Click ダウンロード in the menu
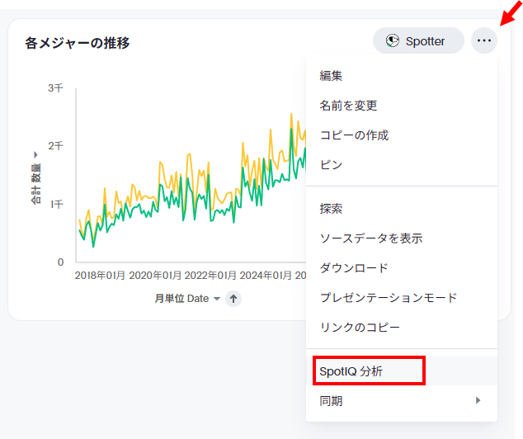The width and height of the screenshot is (523, 439). [x=354, y=268]
